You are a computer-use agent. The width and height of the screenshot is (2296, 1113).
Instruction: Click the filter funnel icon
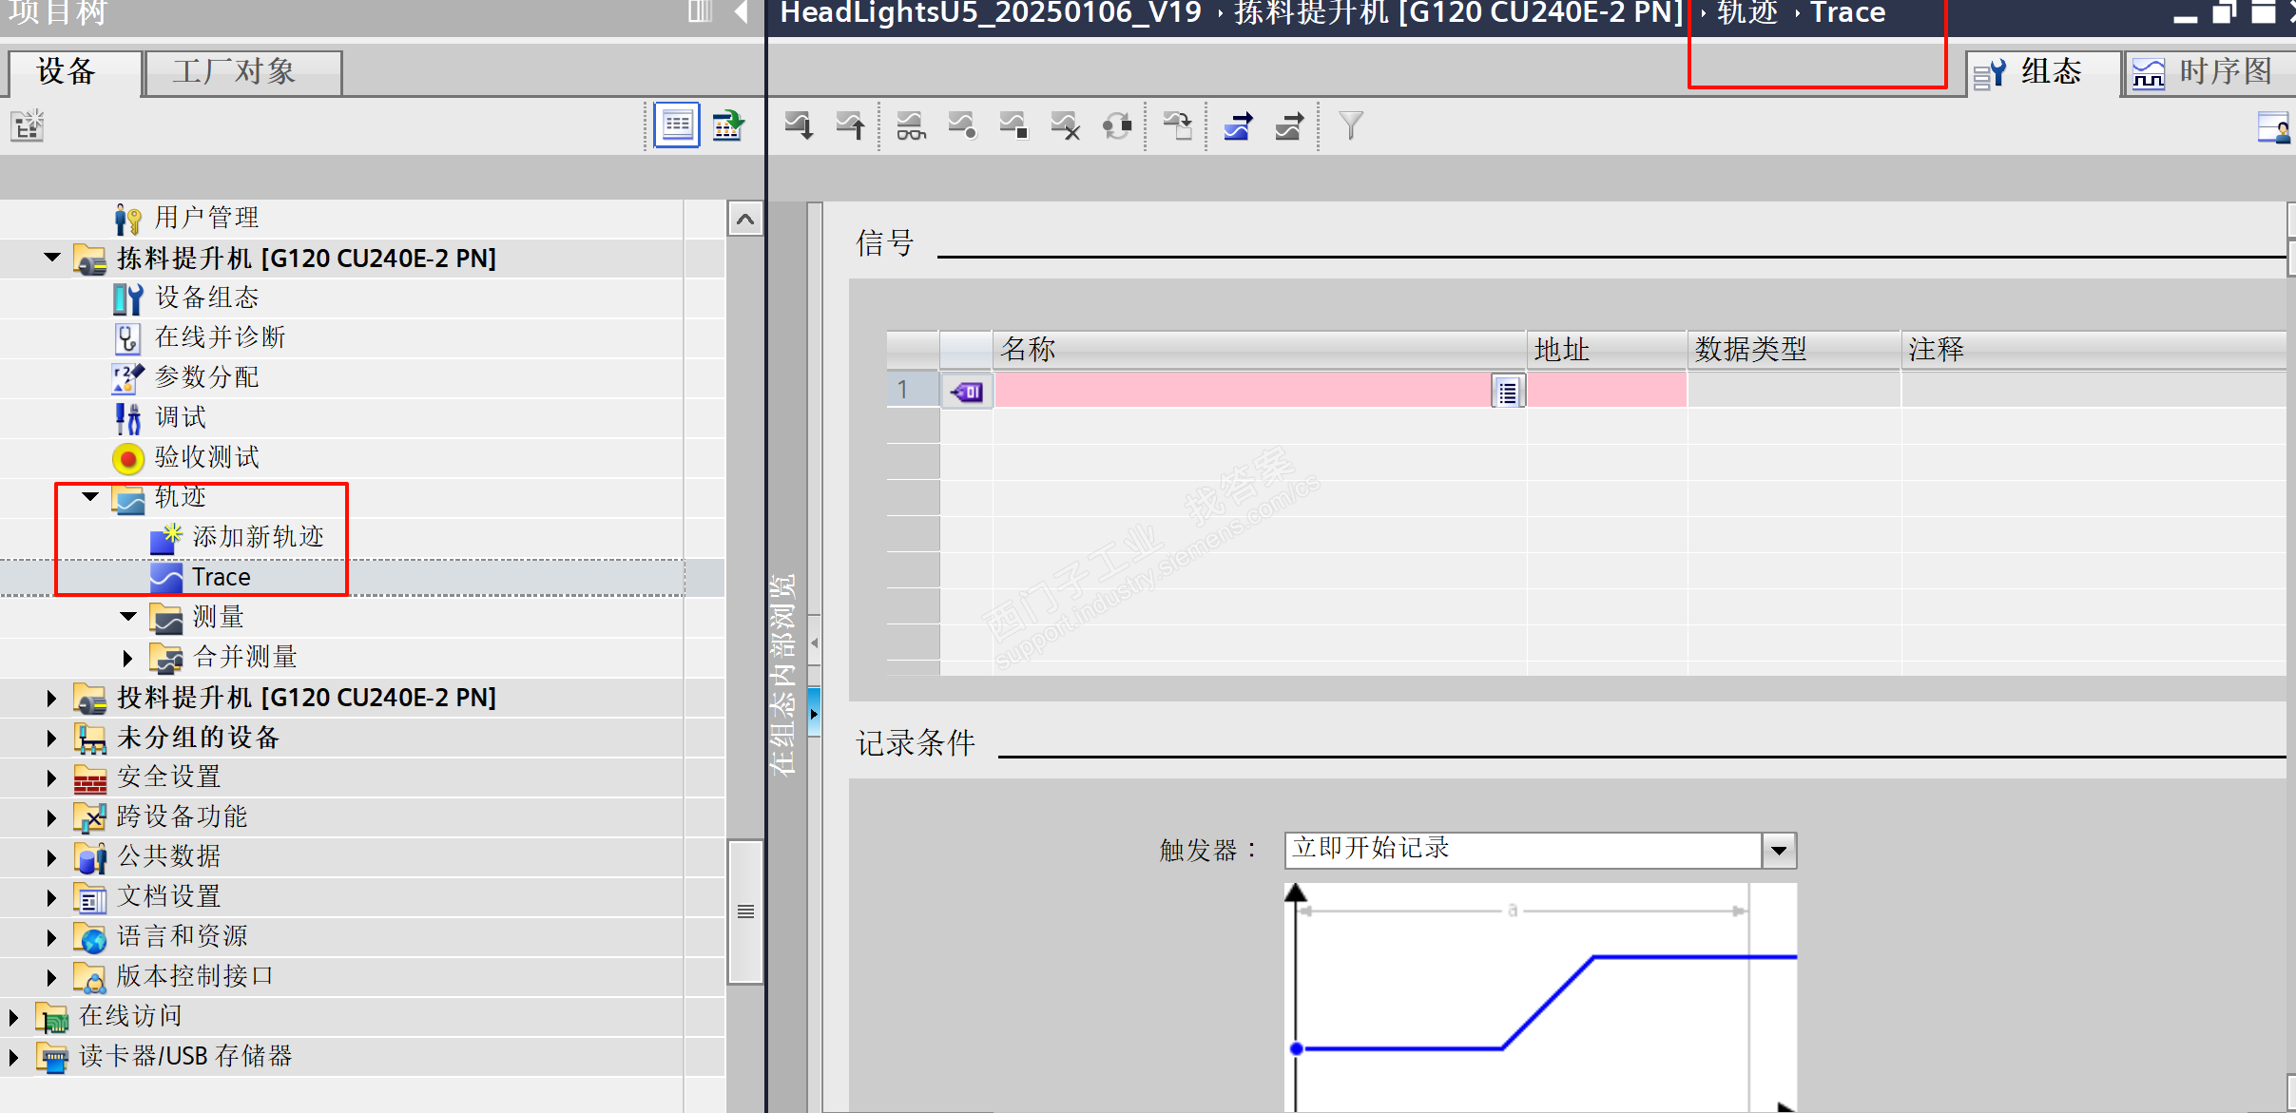coord(1350,126)
